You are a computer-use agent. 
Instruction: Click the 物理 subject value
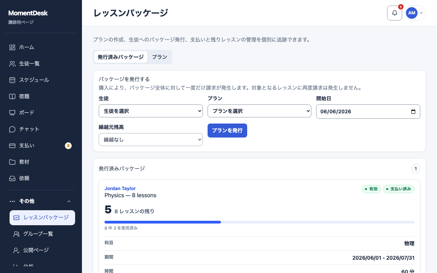pos(409,243)
